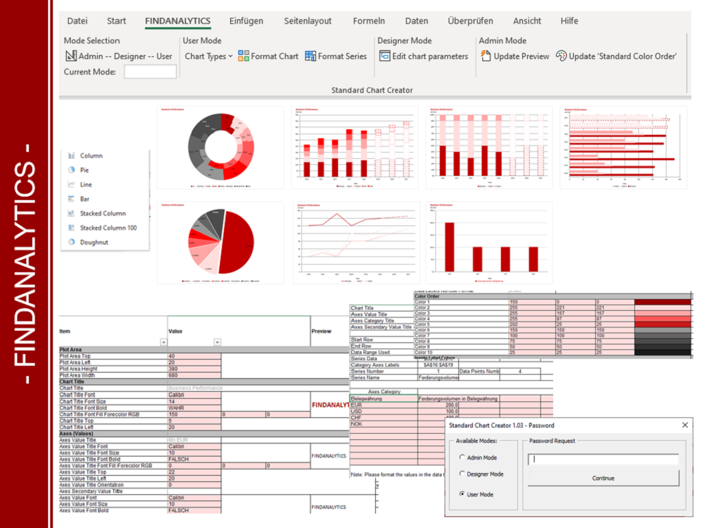Select the Designer Mode radio button

point(462,474)
